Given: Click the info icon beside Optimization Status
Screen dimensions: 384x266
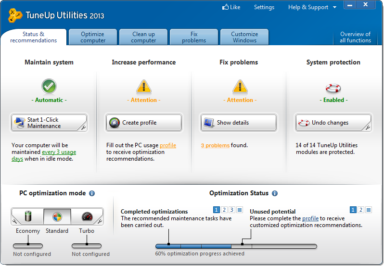Looking at the screenshot, I should tap(275, 193).
